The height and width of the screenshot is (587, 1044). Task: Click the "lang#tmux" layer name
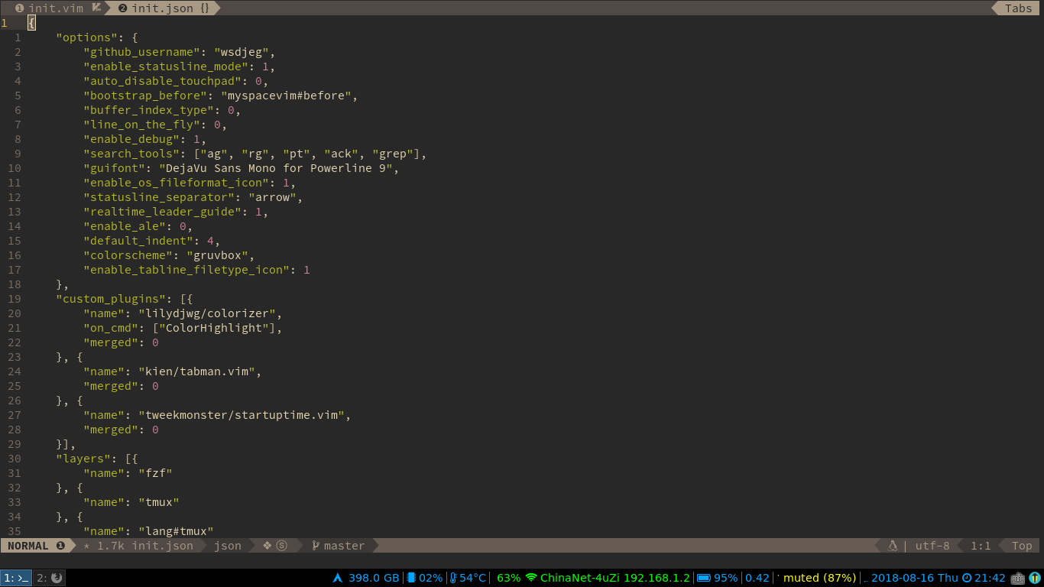pyautogui.click(x=176, y=531)
